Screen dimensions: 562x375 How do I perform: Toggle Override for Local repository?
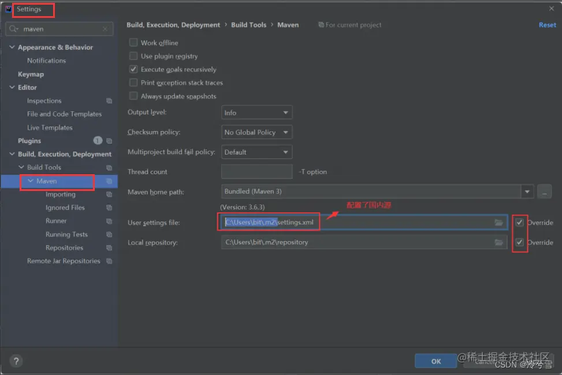point(519,242)
